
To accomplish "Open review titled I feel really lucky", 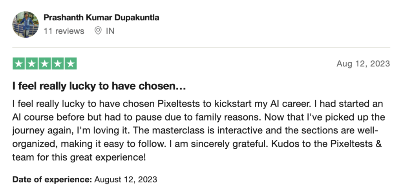I will point(99,86).
